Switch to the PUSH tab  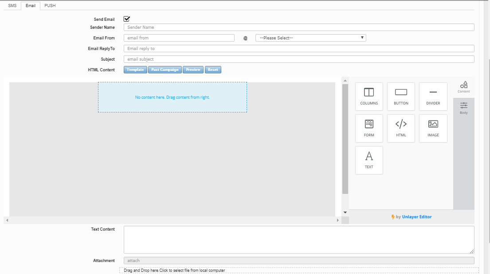point(50,6)
